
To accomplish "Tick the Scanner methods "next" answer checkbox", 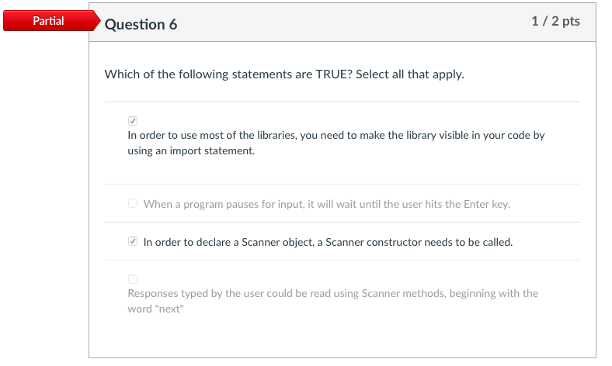I will [x=133, y=279].
